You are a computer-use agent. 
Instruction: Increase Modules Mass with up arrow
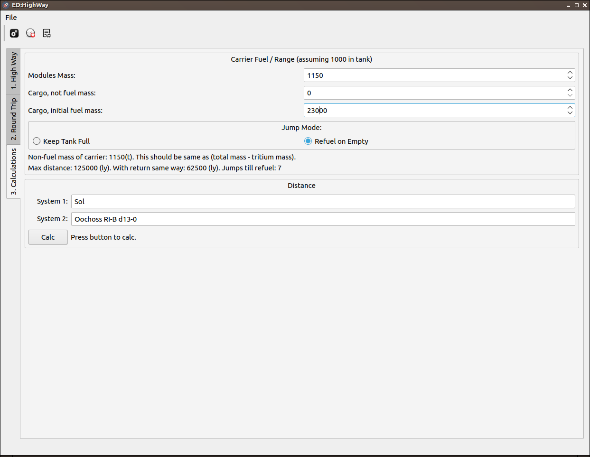point(570,73)
